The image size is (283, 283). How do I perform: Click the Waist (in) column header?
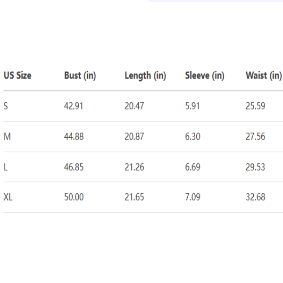coord(264,75)
